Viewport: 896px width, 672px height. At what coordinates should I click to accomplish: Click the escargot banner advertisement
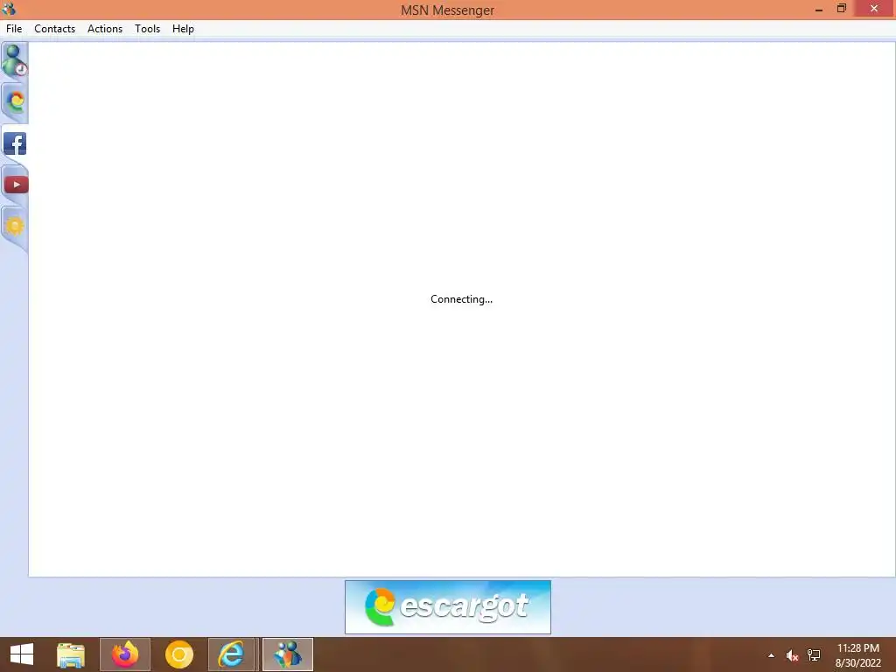[x=448, y=607]
